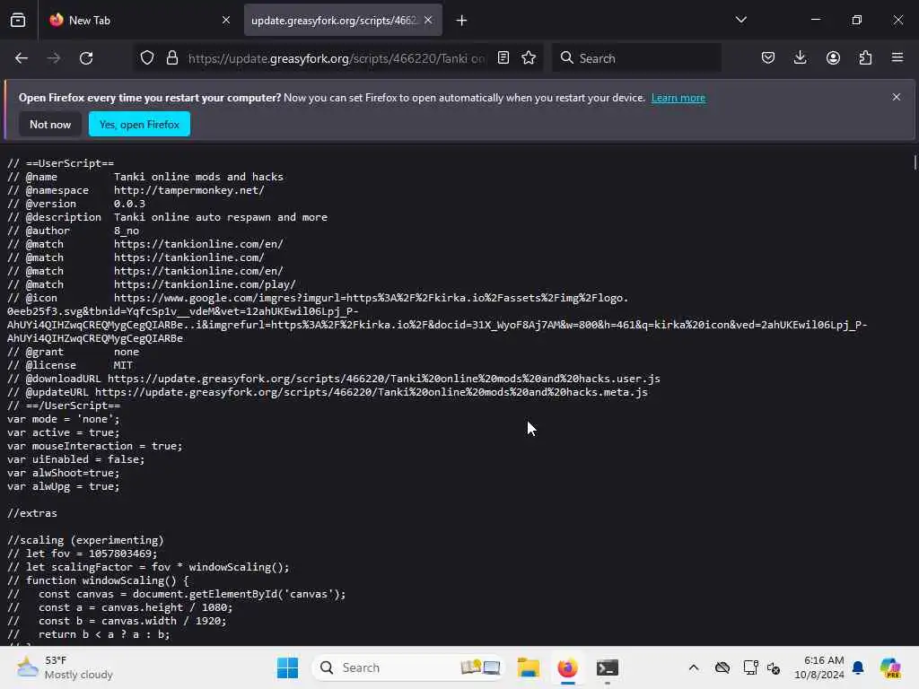Click the @updateURL greasyfork meta.js text
Viewport: 919px width, 689px height.
tap(371, 392)
